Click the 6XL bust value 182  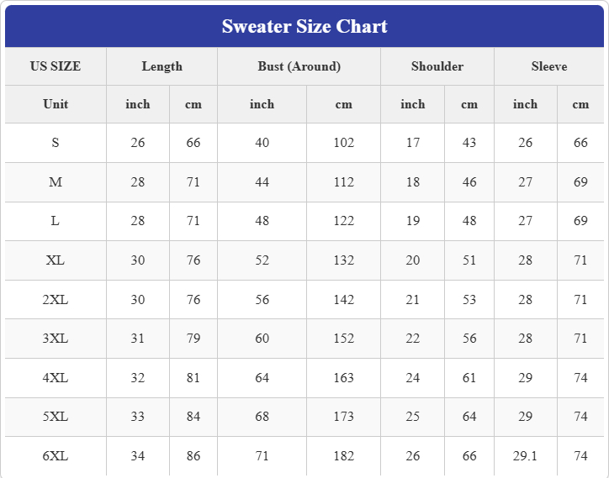(x=344, y=456)
